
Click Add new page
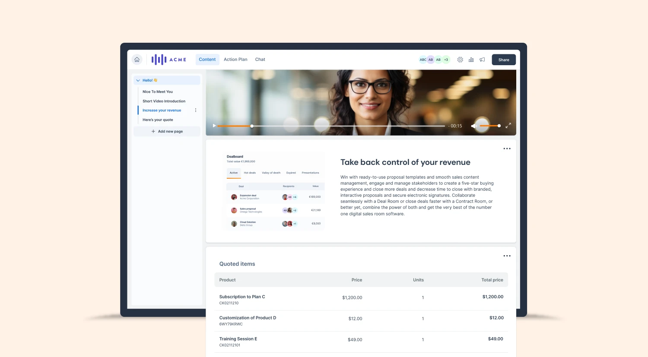point(167,131)
